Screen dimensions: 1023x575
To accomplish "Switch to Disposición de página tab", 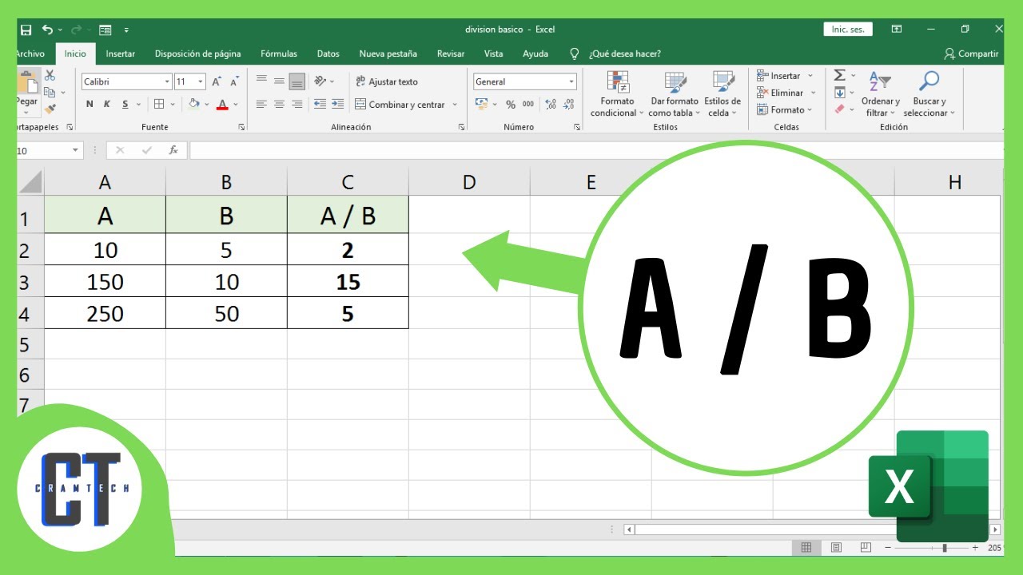I will click(x=197, y=54).
